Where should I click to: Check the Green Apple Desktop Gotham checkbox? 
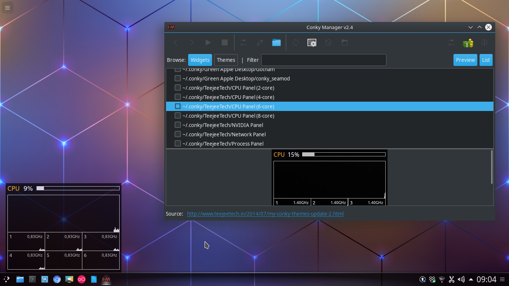pyautogui.click(x=178, y=69)
